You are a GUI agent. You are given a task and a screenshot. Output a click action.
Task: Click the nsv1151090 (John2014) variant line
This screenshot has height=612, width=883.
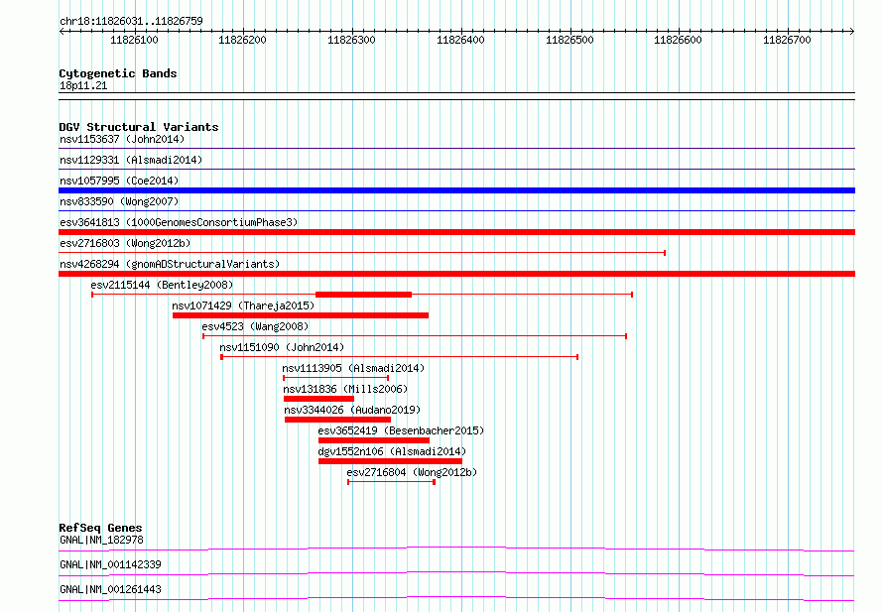(399, 357)
